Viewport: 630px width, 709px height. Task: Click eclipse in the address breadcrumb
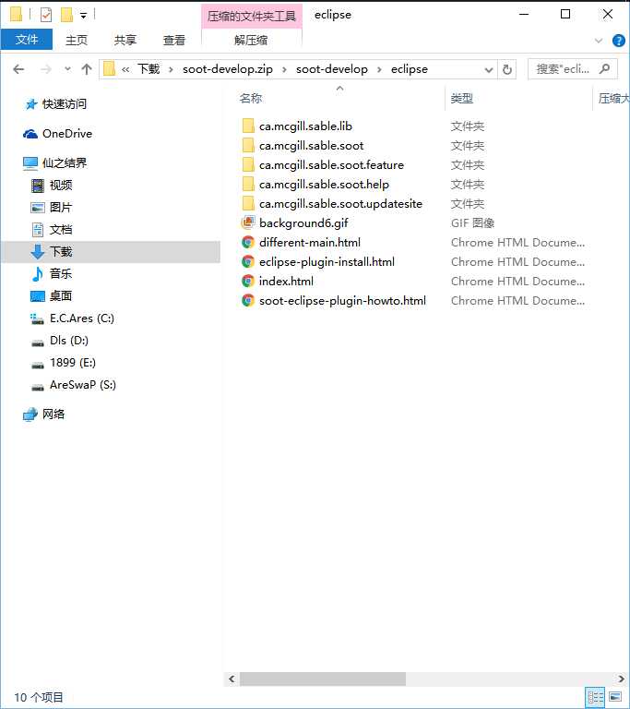[410, 69]
